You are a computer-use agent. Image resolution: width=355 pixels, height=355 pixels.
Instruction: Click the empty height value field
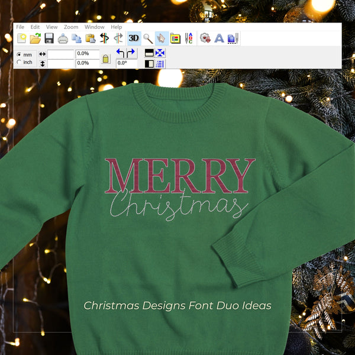[61, 64]
